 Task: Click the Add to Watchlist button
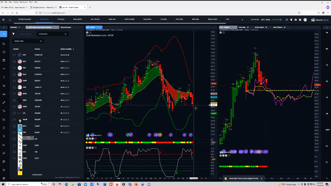click(x=26, y=34)
